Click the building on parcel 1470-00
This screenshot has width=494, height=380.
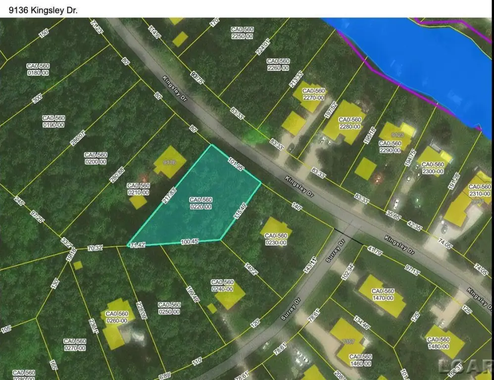tap(382, 296)
